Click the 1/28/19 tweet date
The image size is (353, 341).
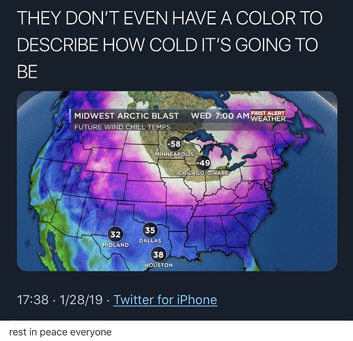click(81, 299)
